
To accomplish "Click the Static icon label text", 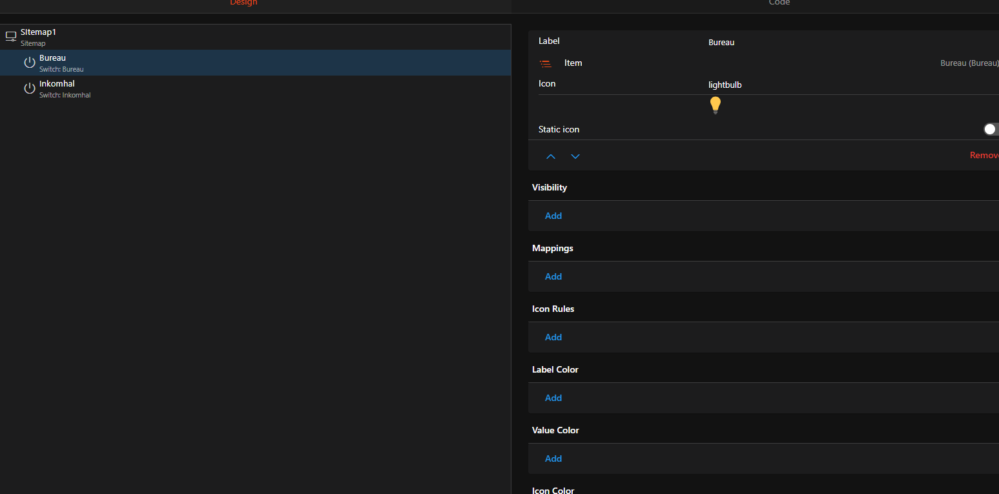I will coord(559,129).
